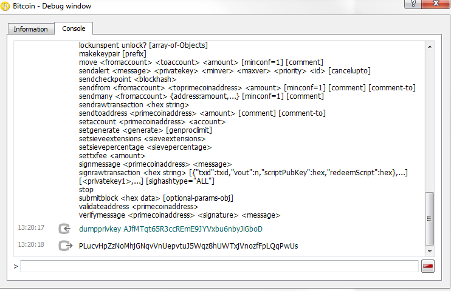The width and height of the screenshot is (451, 291).
Task: Click the 'sendfrom <fromaccount>' help line
Action: click(247, 88)
